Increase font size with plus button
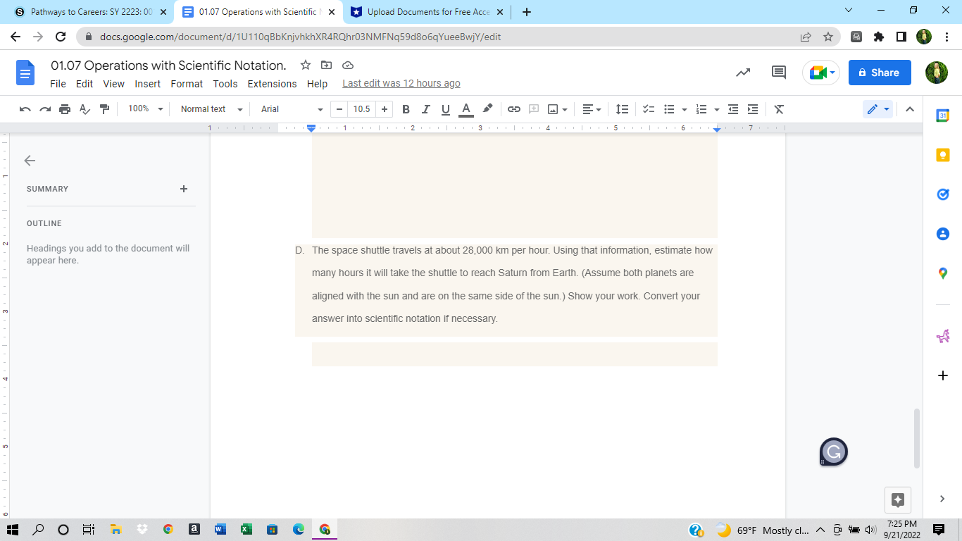The height and width of the screenshot is (541, 962). point(385,109)
